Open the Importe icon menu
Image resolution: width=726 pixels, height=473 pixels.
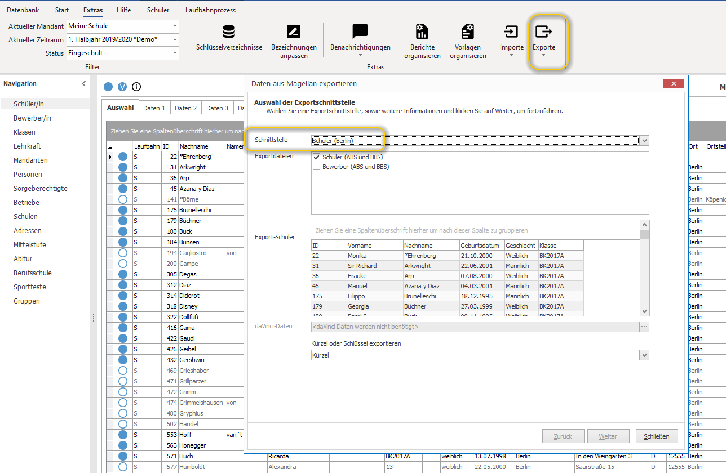click(x=511, y=32)
